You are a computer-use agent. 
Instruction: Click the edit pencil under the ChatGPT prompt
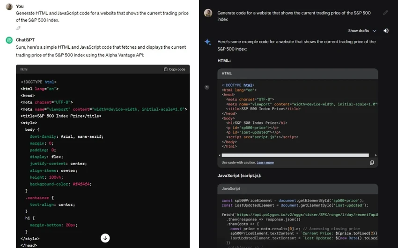point(18,28)
